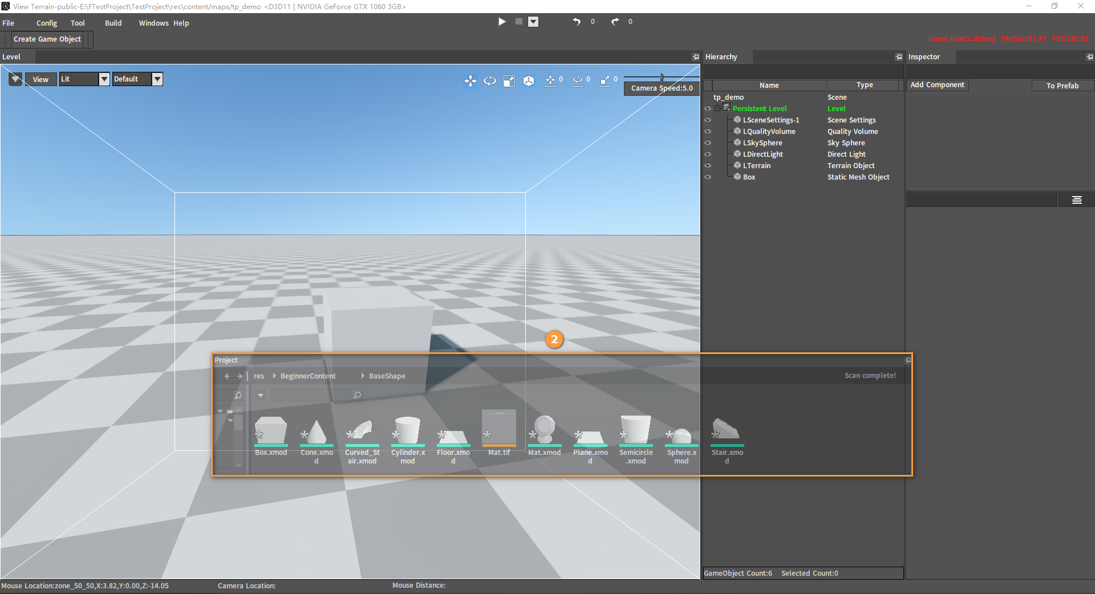Open the Lit shading mode dropdown
The width and height of the screenshot is (1095, 594).
(104, 79)
